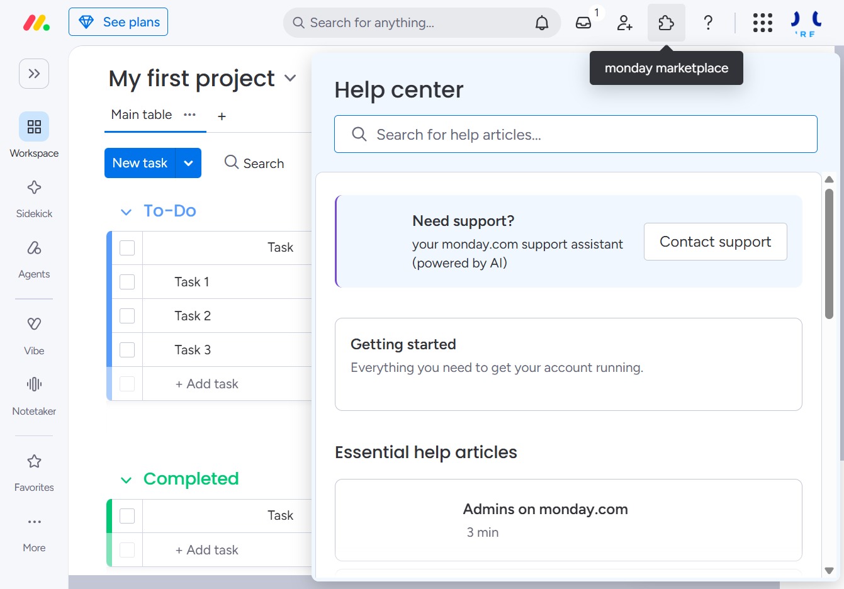
Task: Check the Task 3 checkbox
Action: [127, 350]
